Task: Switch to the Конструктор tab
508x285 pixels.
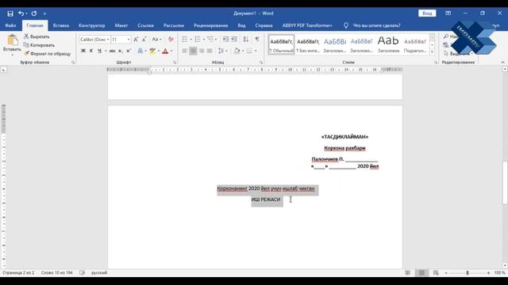Action: point(92,25)
